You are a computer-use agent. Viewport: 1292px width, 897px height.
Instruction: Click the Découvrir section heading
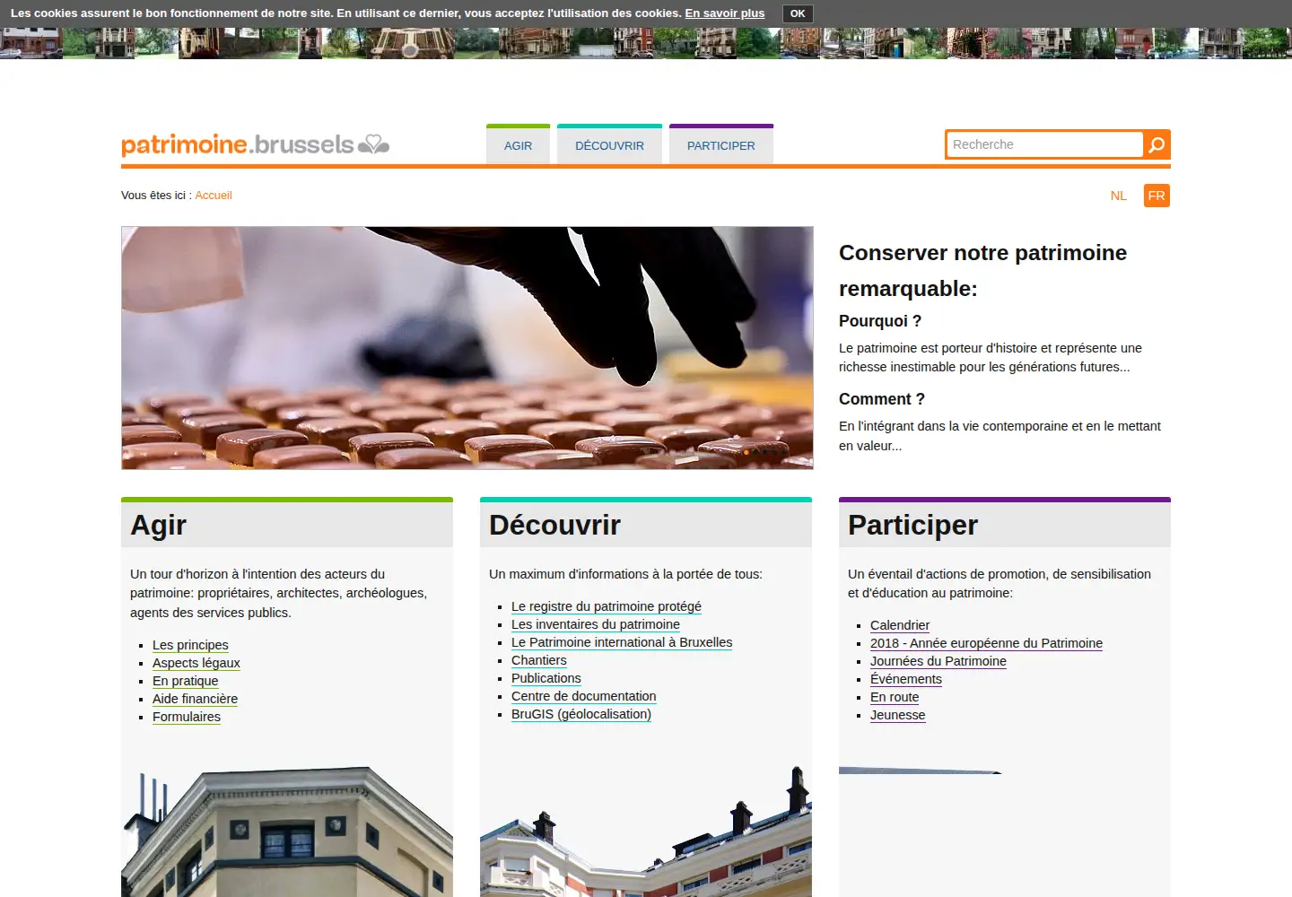[x=554, y=525]
